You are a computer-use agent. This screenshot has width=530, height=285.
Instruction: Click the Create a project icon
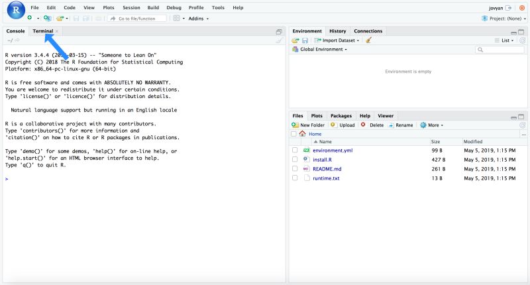(47, 19)
